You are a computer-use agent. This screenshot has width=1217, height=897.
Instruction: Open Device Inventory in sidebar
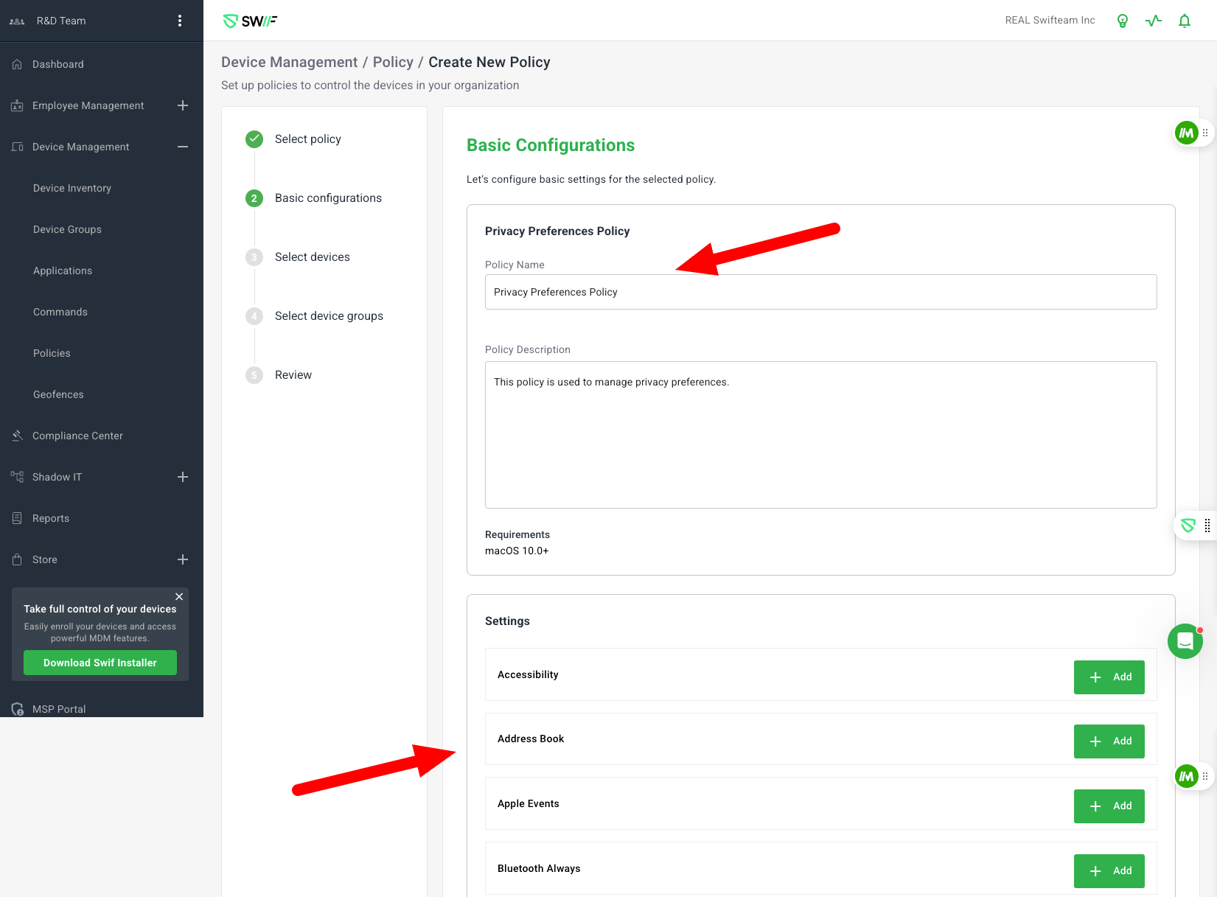pyautogui.click(x=72, y=188)
